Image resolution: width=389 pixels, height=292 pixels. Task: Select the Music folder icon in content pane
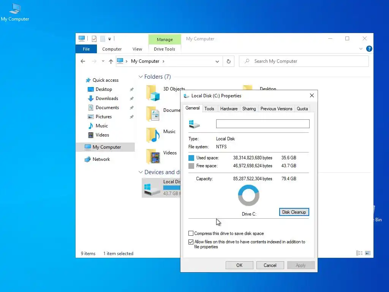(x=153, y=135)
